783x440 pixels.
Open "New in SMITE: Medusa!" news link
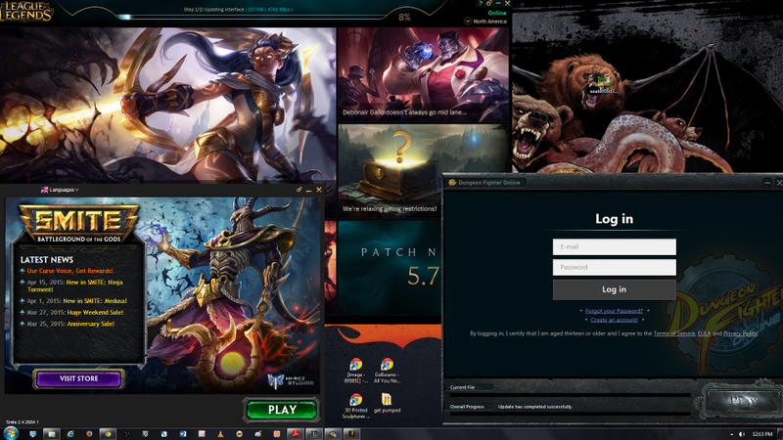[95, 301]
